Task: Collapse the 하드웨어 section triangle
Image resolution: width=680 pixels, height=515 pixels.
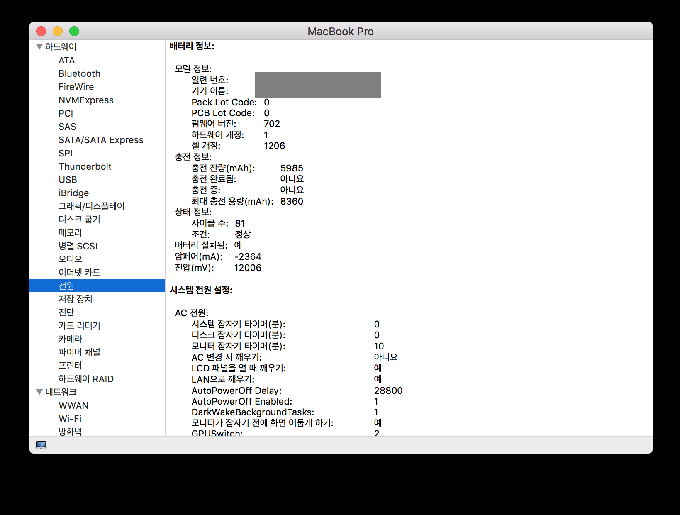Action: tap(39, 46)
